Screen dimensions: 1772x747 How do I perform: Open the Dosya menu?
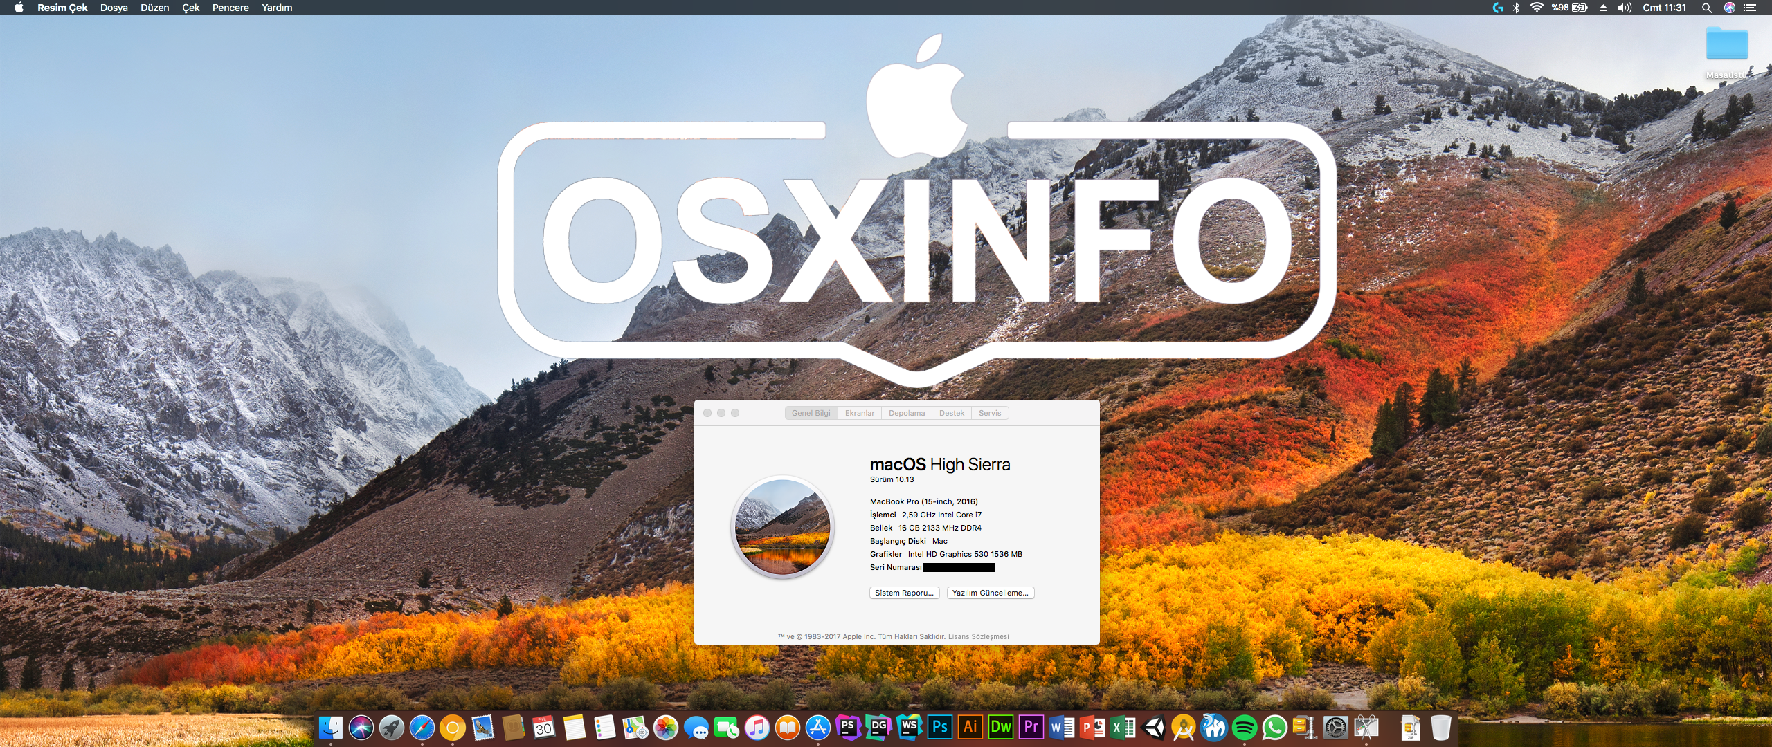tap(114, 8)
